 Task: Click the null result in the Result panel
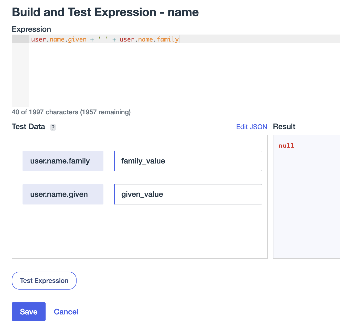(286, 145)
